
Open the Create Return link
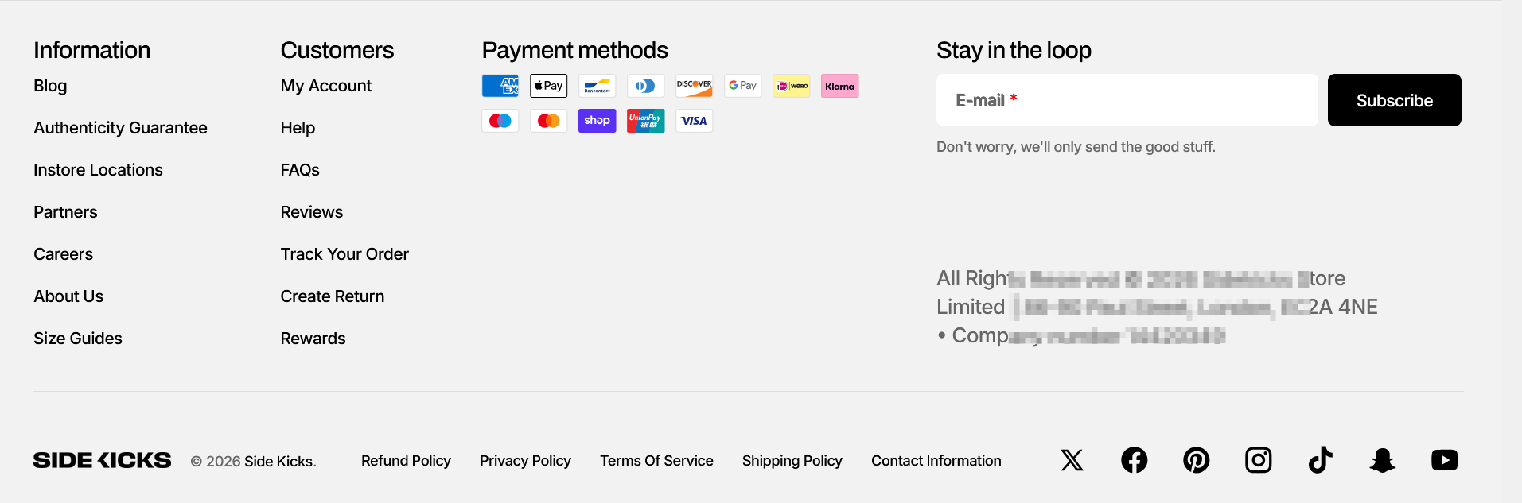point(332,296)
